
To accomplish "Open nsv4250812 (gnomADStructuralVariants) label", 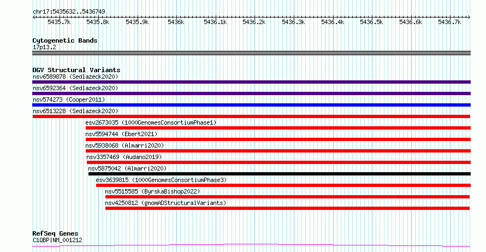I will click(166, 203).
